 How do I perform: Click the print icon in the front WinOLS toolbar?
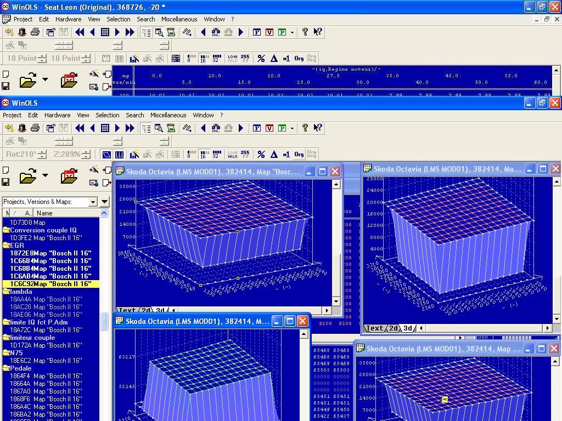(x=35, y=128)
